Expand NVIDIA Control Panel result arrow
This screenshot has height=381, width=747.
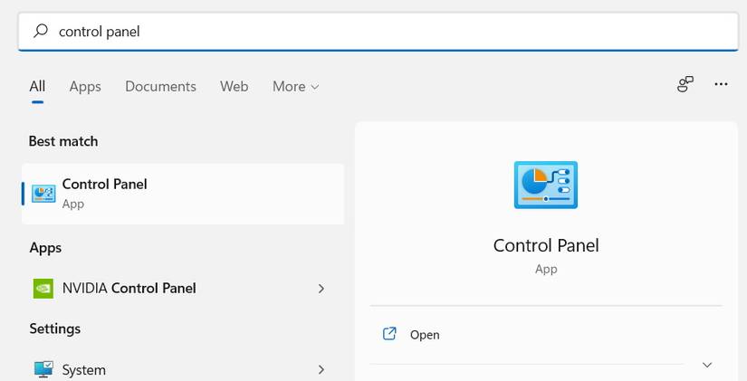(321, 289)
